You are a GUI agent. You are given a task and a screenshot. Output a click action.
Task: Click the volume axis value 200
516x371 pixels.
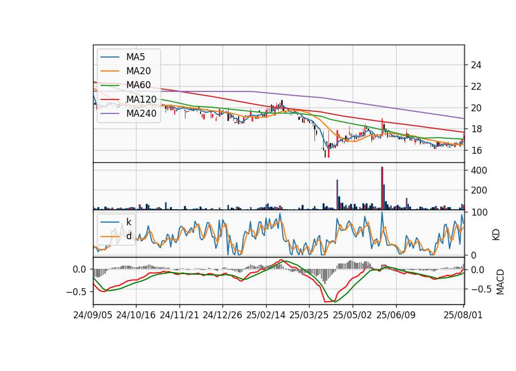pyautogui.click(x=479, y=190)
